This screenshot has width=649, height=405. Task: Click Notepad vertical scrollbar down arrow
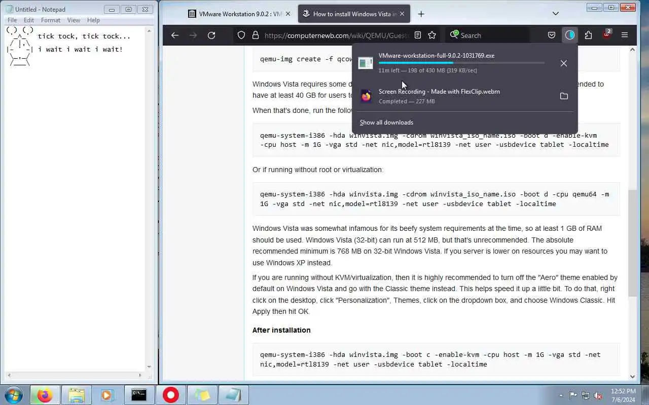(x=149, y=367)
